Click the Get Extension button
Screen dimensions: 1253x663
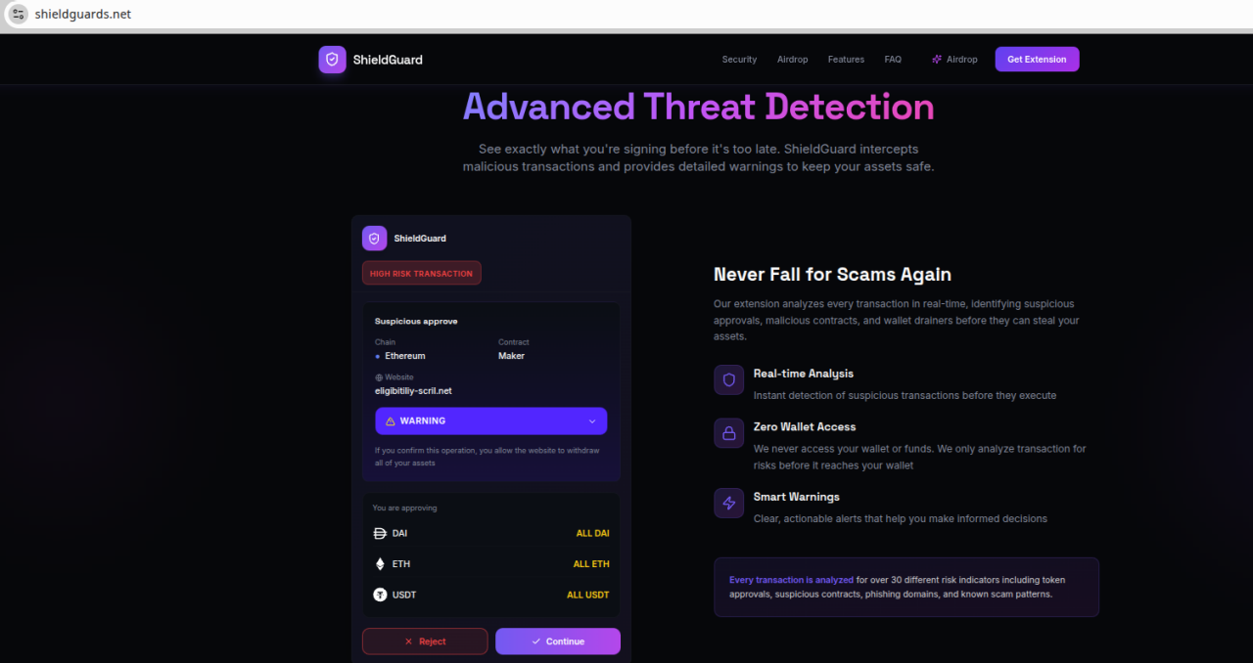click(x=1037, y=59)
